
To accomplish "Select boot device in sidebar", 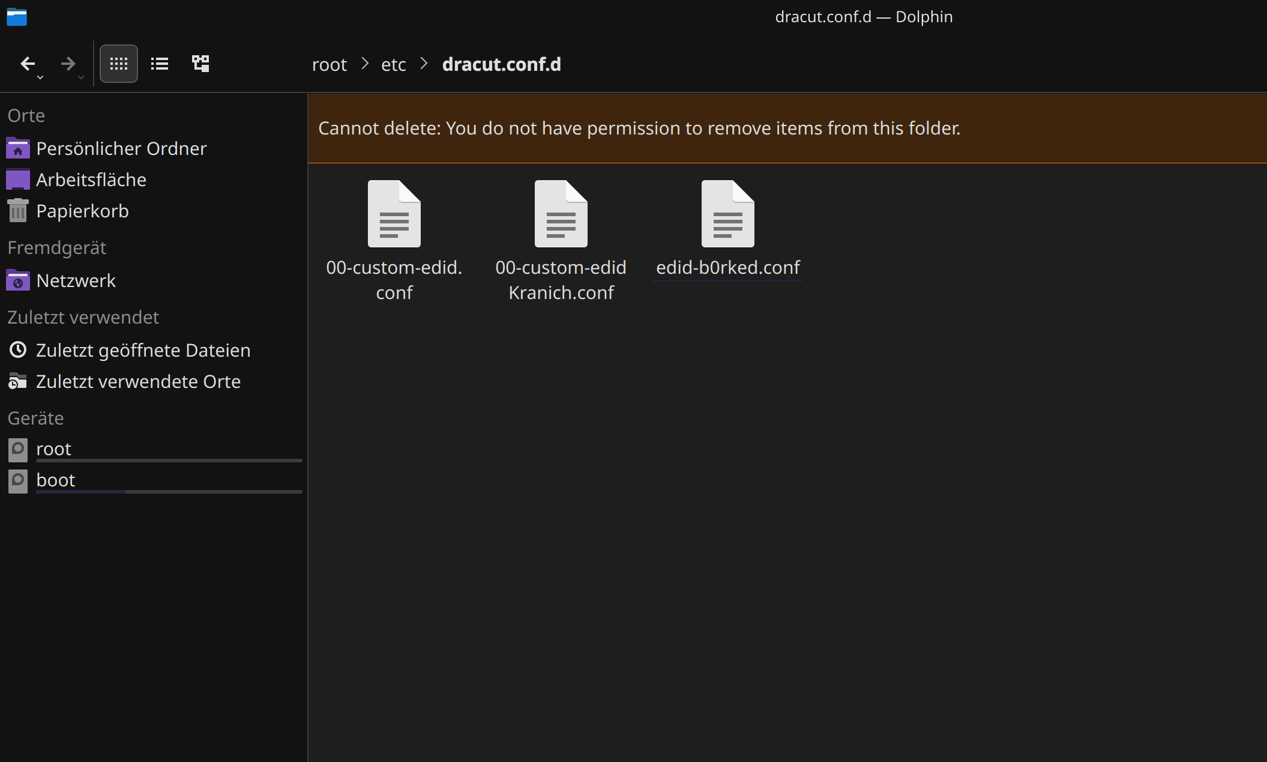I will click(55, 480).
